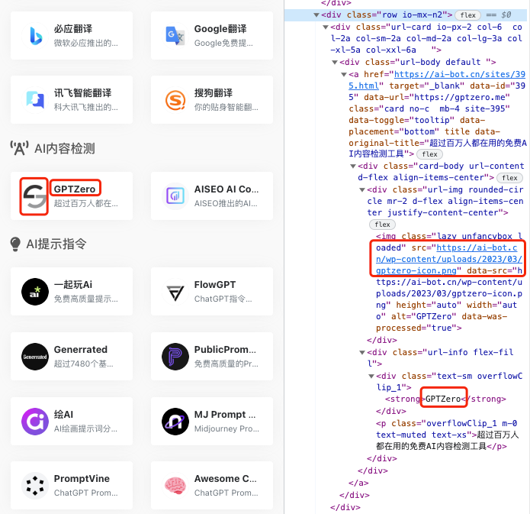Click the AI提示指令 heading text
This screenshot has width=530, height=514.
(x=56, y=244)
